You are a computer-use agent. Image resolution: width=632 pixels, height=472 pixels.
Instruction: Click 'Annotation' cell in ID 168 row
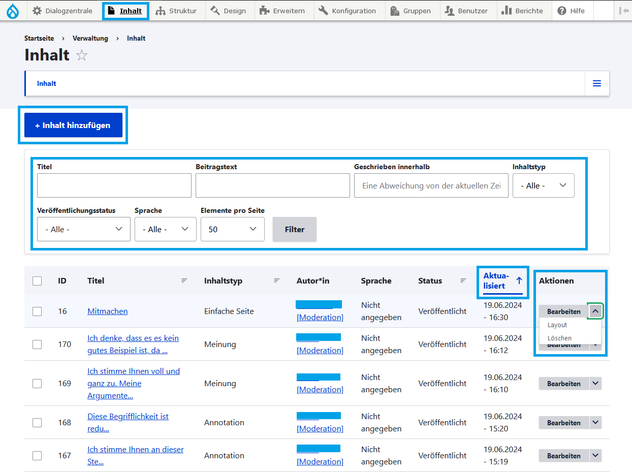pyautogui.click(x=224, y=423)
